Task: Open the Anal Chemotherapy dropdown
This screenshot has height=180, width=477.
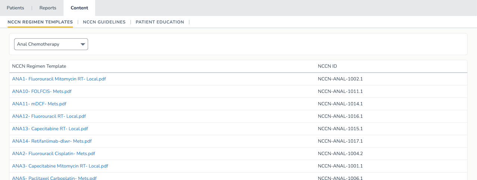Action: tap(51, 44)
